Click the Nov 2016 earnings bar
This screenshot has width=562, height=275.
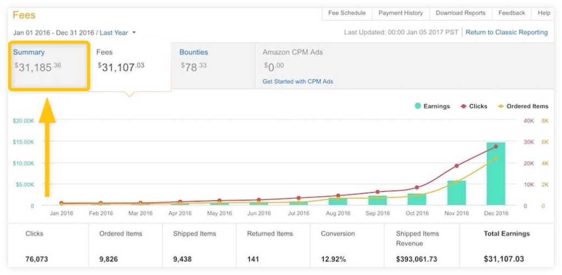456,193
